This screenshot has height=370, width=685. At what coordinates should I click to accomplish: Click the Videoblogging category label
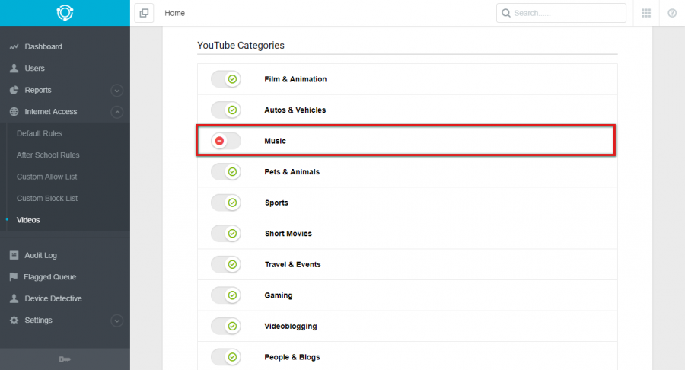[291, 327]
